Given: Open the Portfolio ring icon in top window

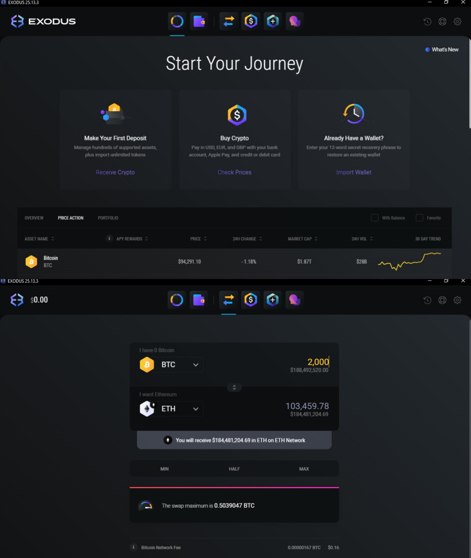Looking at the screenshot, I should click(177, 21).
